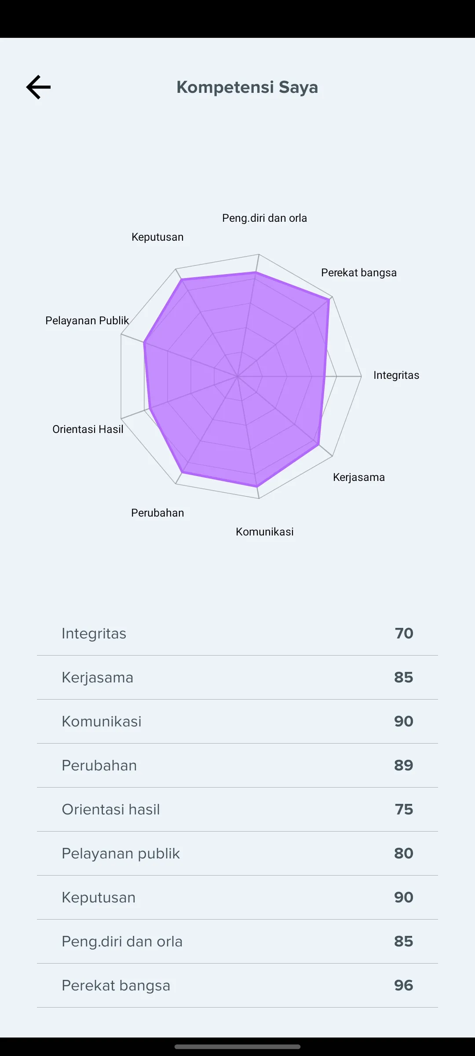Tap the Integritas label on radar chart
The image size is (475, 1056).
(396, 375)
